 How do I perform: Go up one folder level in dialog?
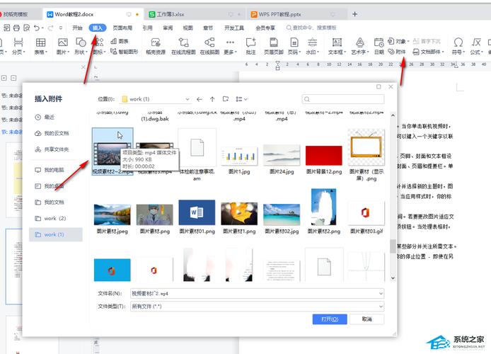pos(212,99)
